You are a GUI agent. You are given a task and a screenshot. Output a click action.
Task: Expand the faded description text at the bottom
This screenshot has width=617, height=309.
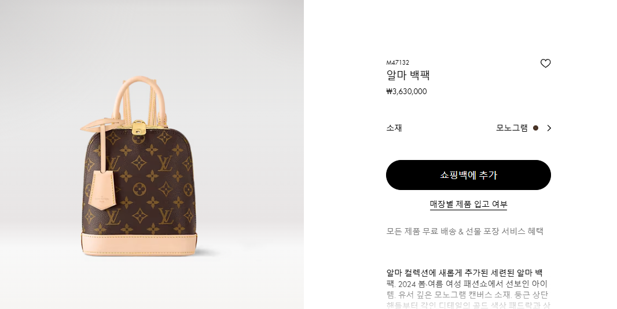pyautogui.click(x=468, y=305)
